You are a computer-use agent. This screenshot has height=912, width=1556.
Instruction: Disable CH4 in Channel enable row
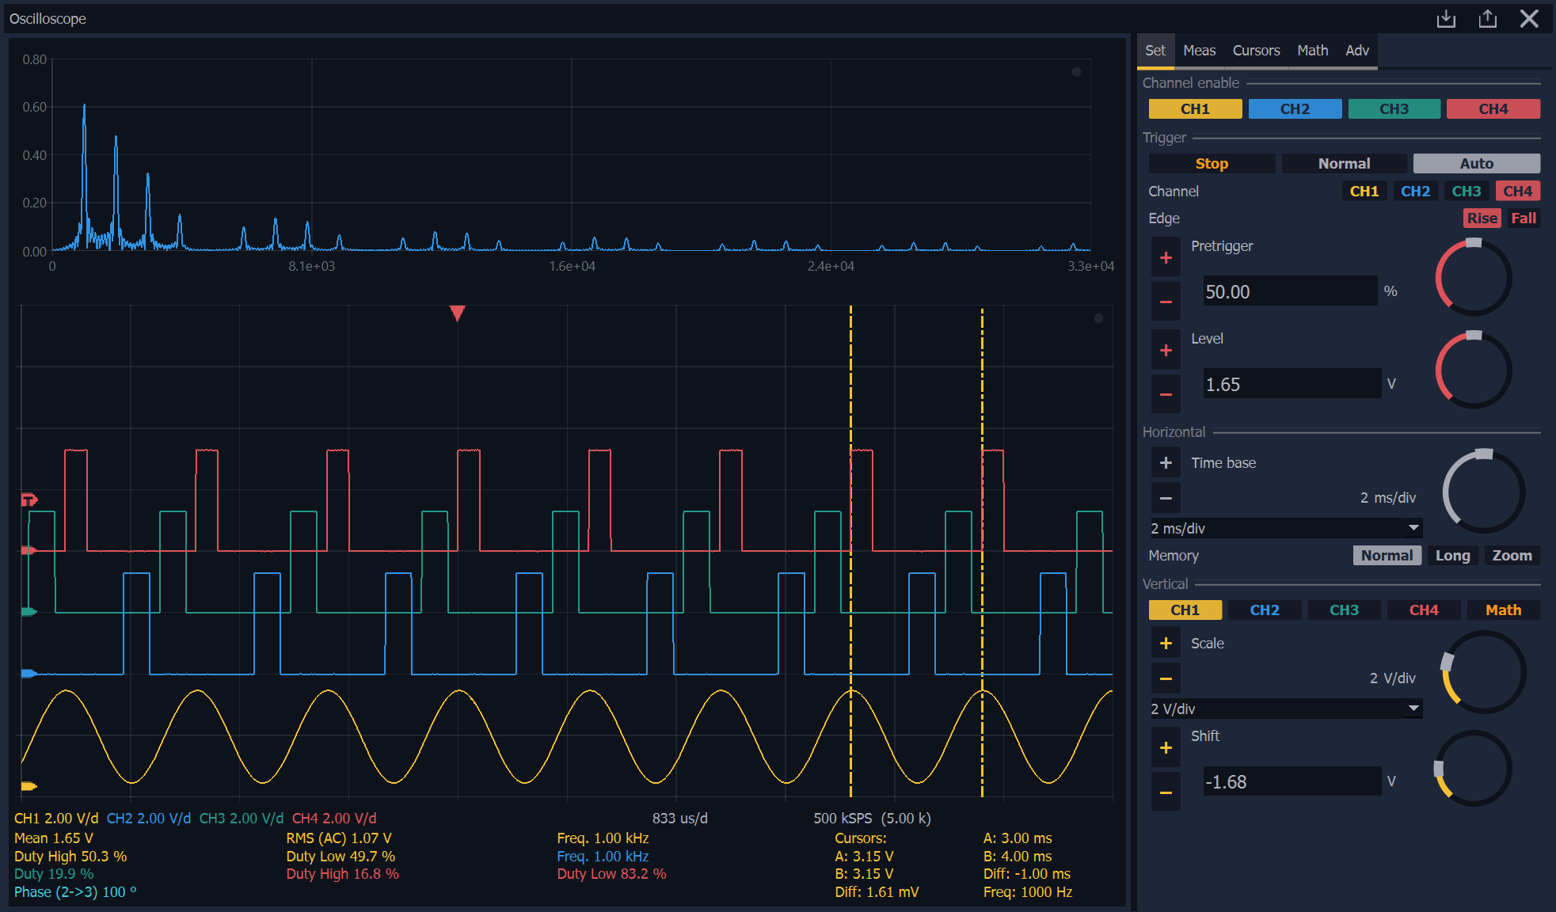(1493, 109)
